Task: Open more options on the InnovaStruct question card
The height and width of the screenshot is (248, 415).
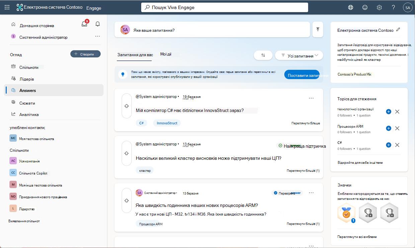Action: 311,98
